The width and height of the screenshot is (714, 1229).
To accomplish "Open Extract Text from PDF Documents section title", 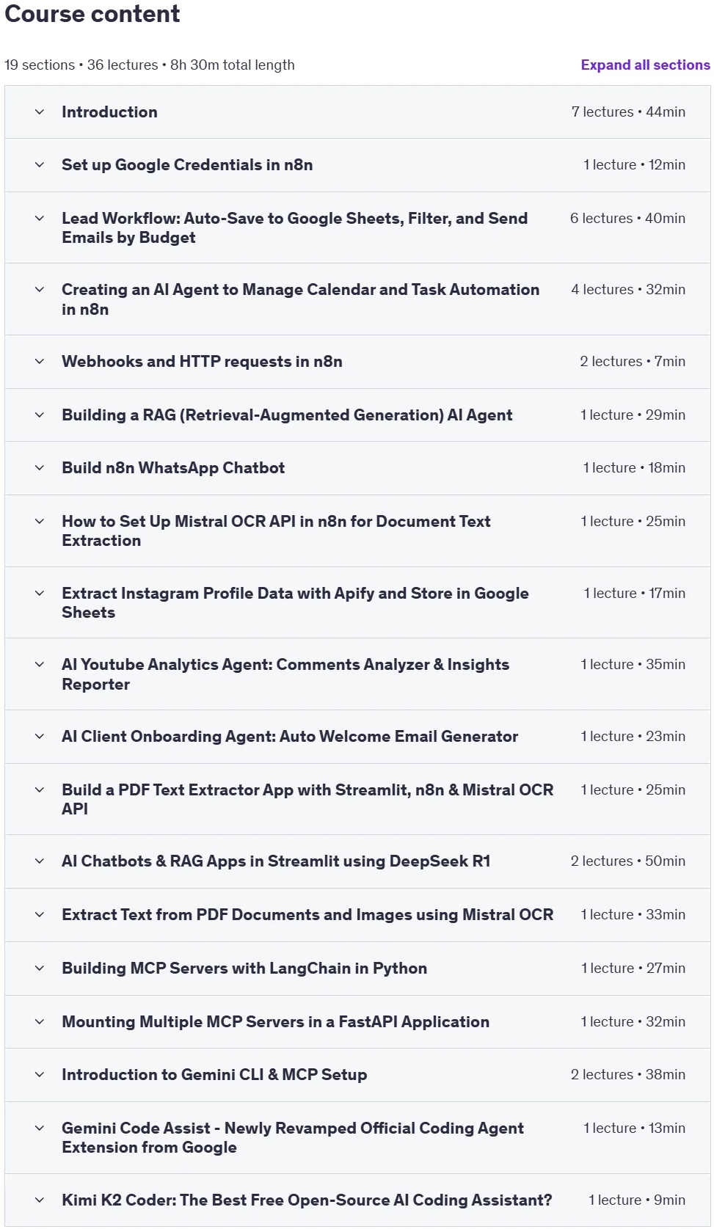I will click(307, 915).
